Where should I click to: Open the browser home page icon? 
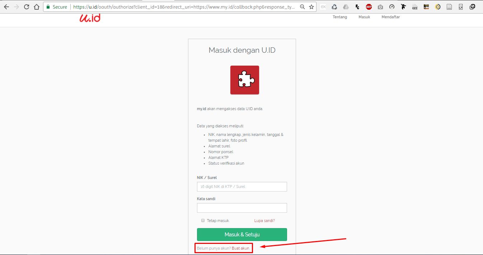click(x=37, y=7)
